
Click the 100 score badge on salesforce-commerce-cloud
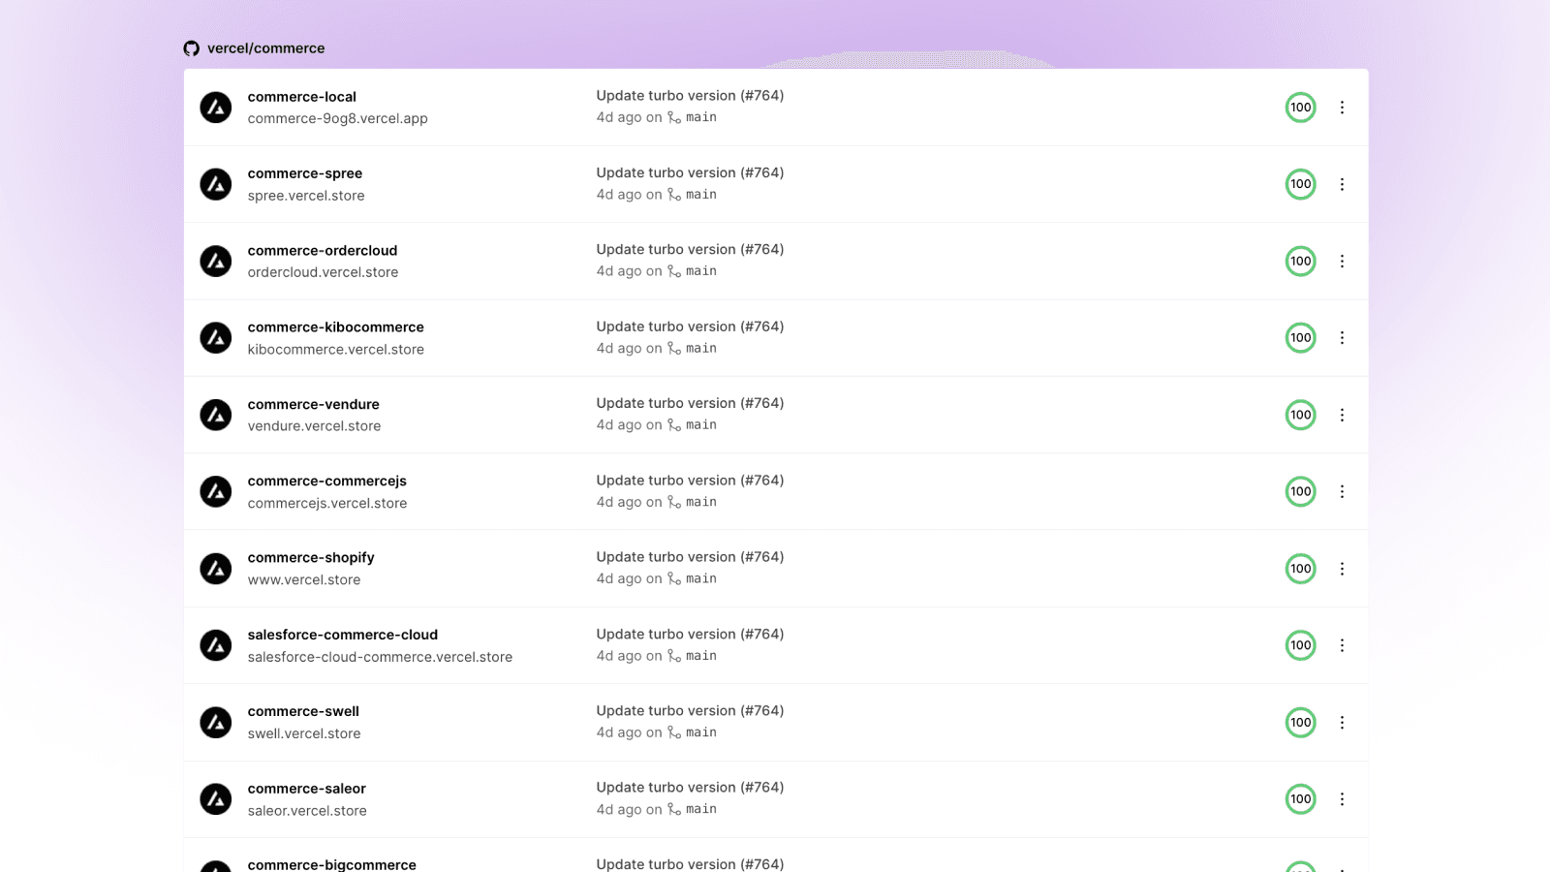point(1300,644)
